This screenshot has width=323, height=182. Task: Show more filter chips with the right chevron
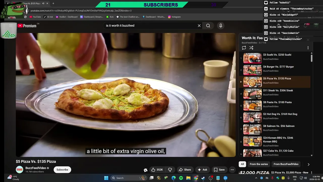308,164
